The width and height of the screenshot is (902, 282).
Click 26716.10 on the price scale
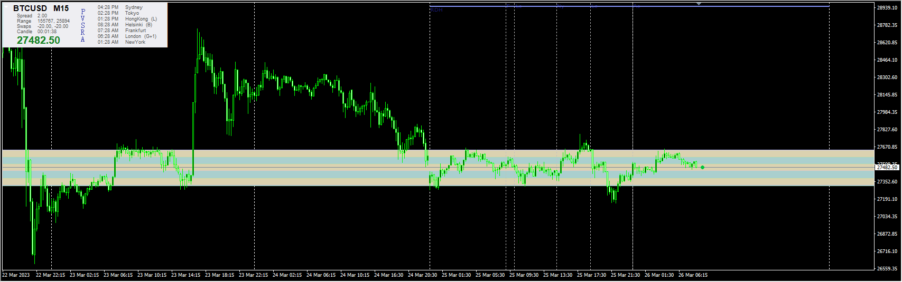887,251
